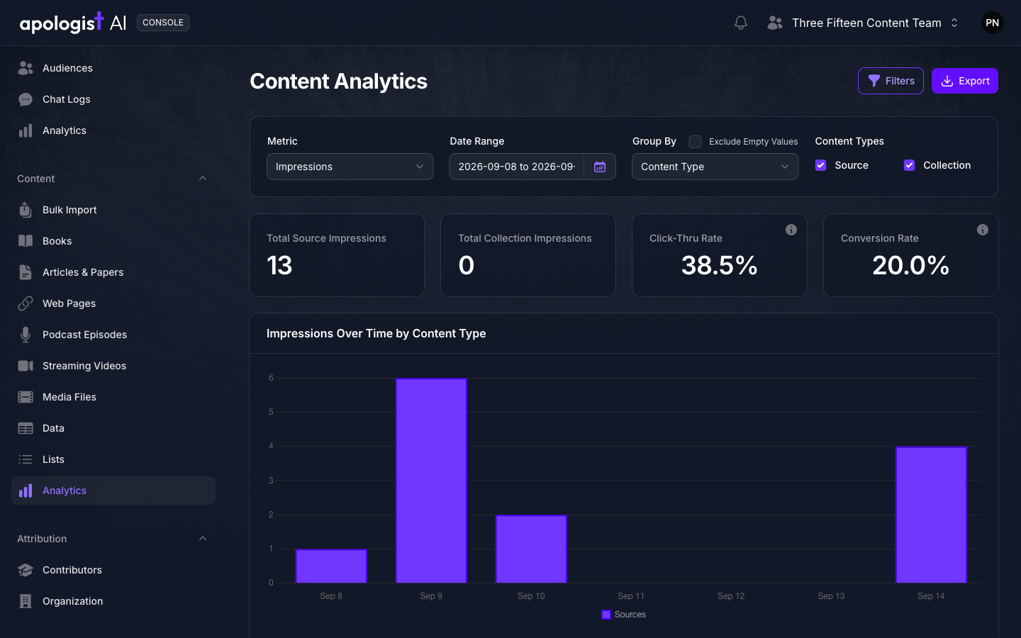Click the Articles & Papers document icon
The image size is (1021, 638).
pos(26,272)
